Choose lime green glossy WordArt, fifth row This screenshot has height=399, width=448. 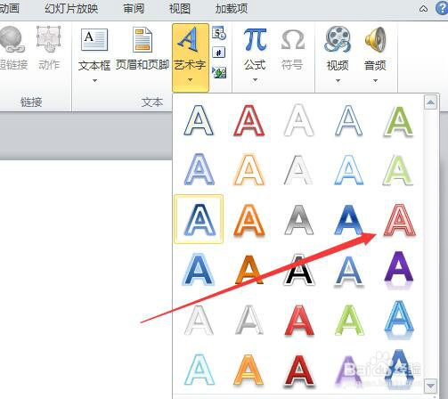coord(349,321)
